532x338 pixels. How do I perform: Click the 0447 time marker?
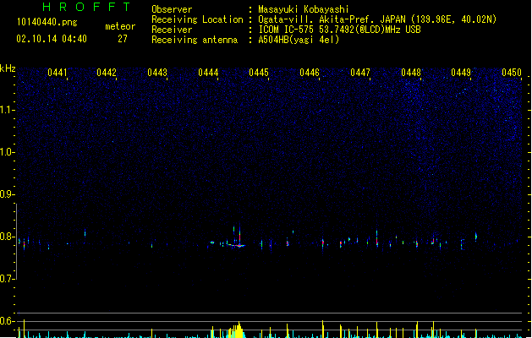360,73
